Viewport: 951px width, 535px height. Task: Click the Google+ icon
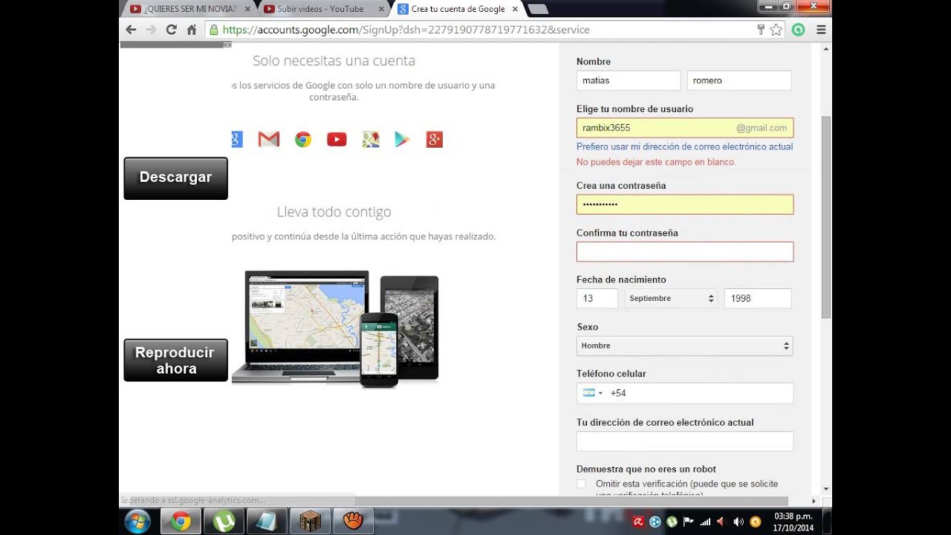[435, 139]
